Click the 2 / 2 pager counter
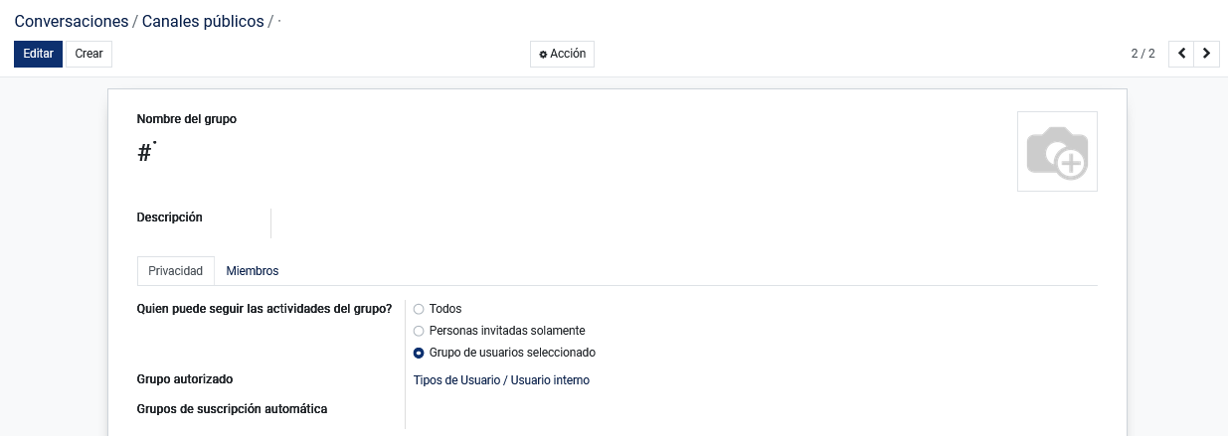 pyautogui.click(x=1142, y=54)
